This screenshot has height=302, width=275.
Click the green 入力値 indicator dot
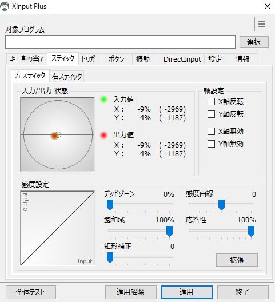pos(104,100)
